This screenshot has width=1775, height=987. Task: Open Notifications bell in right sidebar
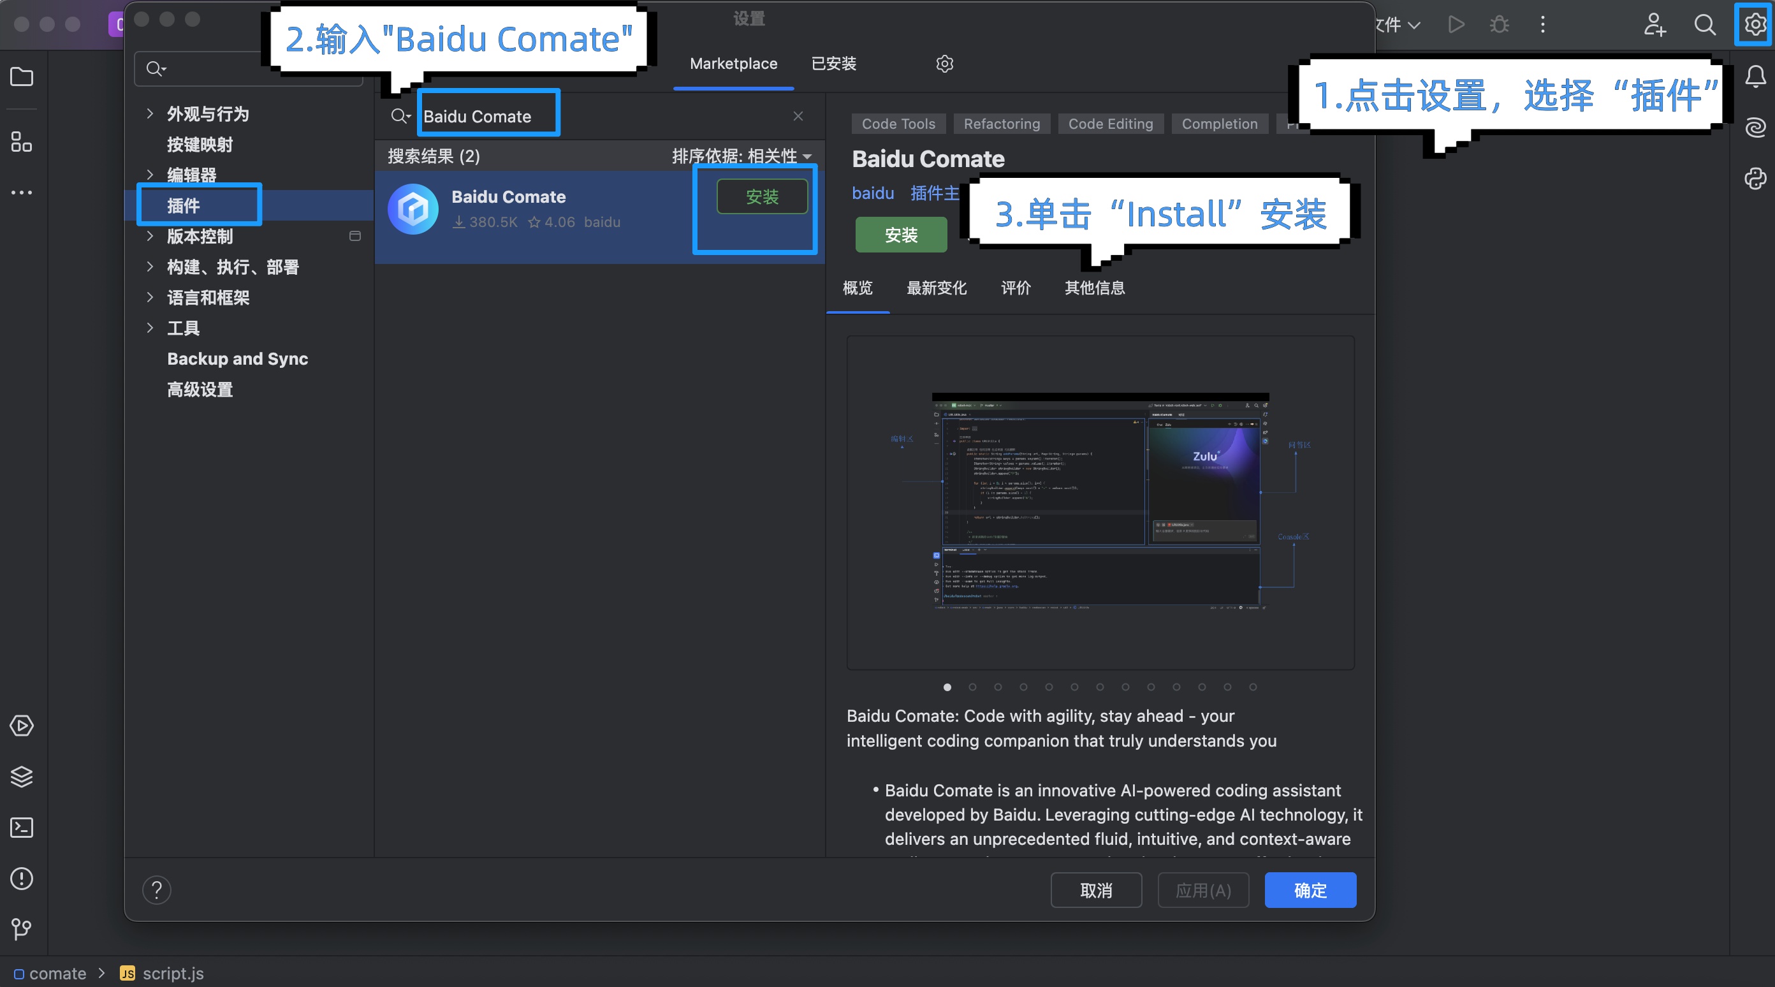(1755, 76)
